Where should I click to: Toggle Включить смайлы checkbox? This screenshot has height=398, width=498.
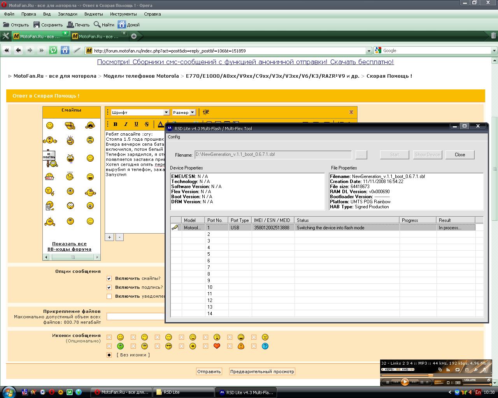pos(109,278)
